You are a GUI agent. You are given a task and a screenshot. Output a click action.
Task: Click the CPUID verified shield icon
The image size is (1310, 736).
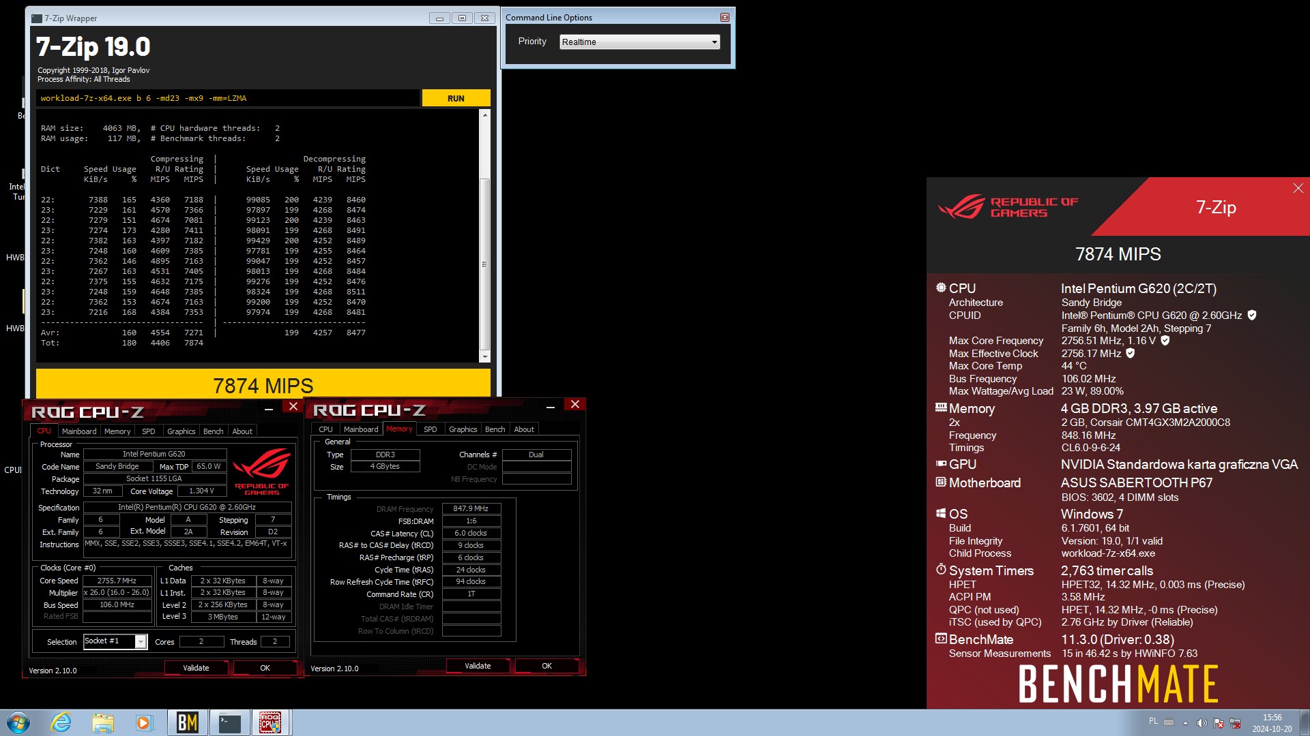tap(1252, 315)
